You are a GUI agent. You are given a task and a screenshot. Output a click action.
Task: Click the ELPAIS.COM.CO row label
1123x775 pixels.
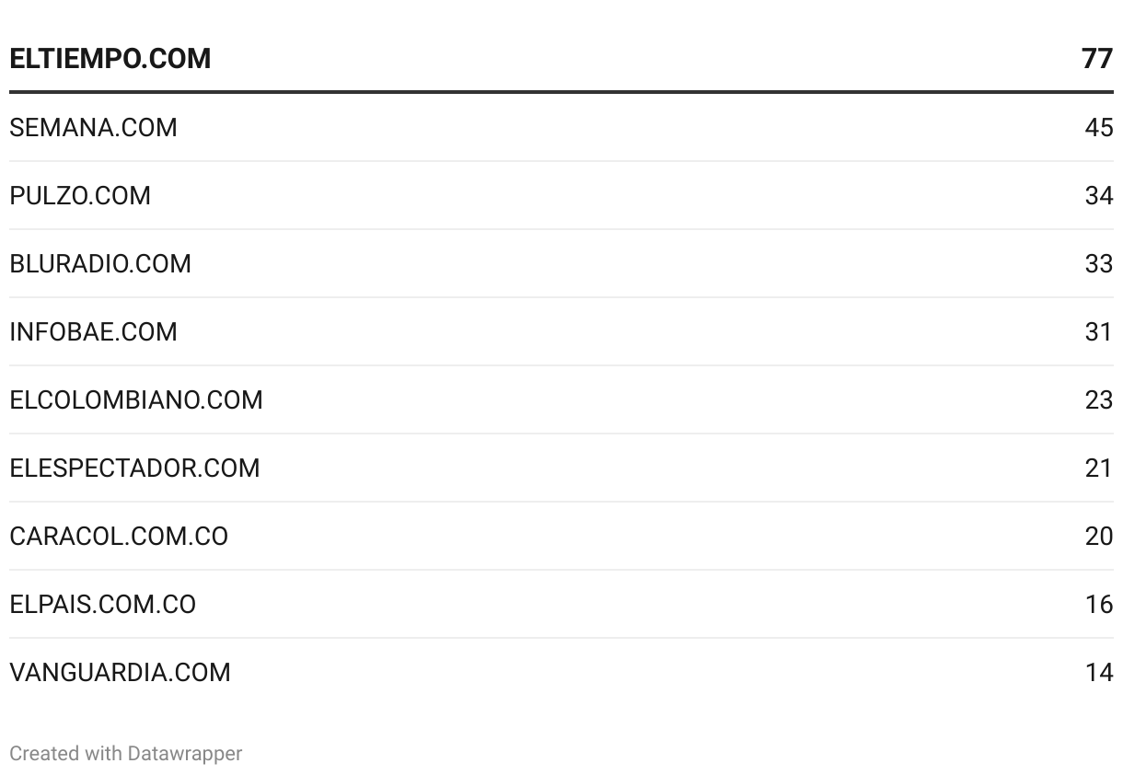[102, 604]
